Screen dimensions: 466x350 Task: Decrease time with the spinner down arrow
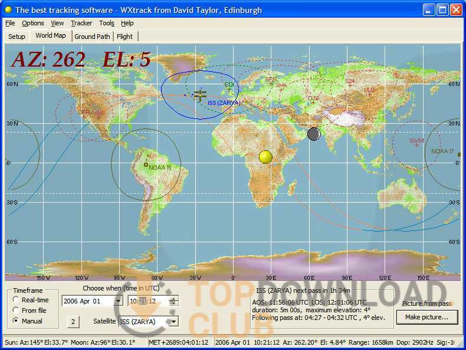pos(173,303)
